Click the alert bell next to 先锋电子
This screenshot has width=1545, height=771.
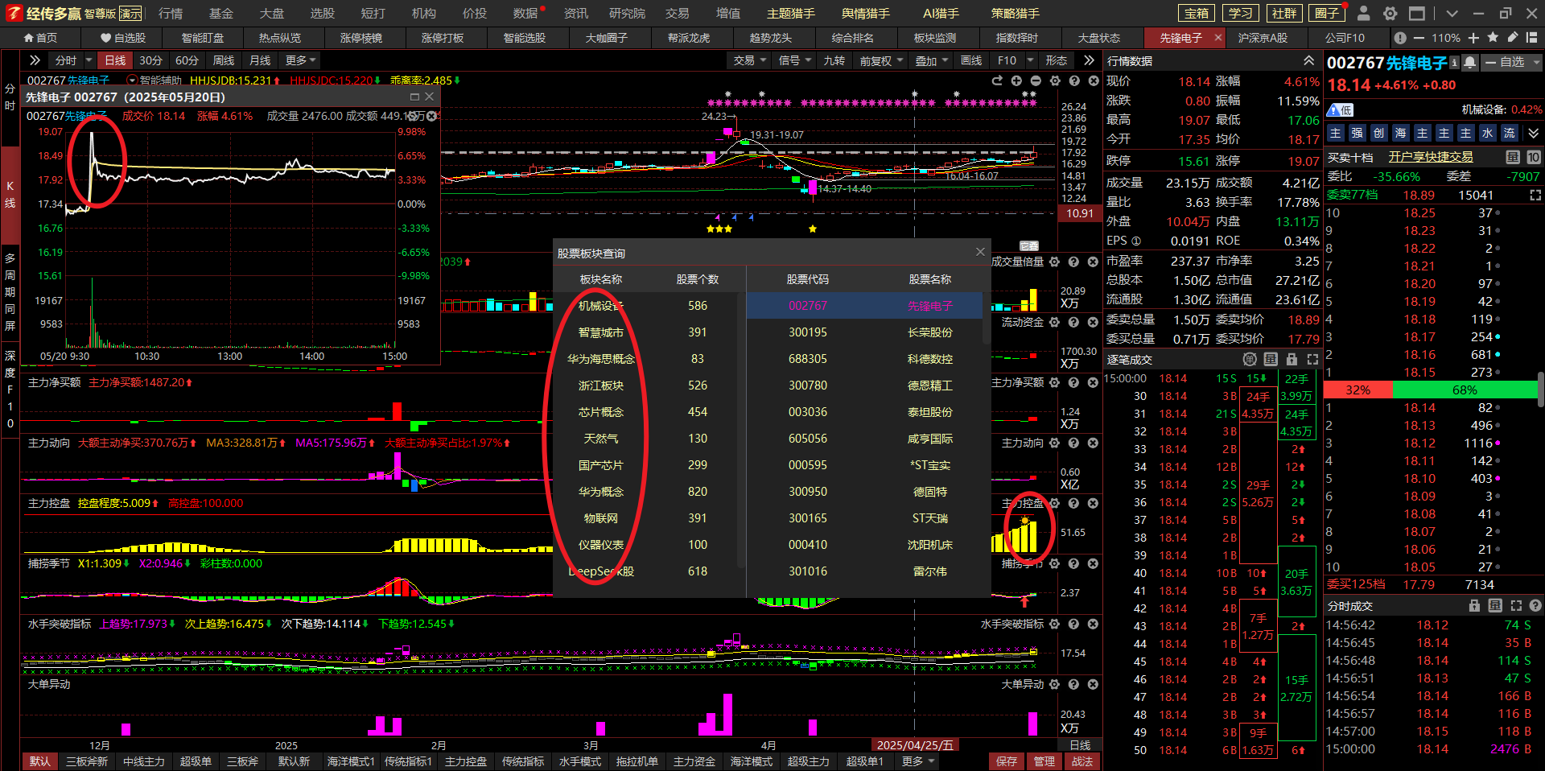point(1470,63)
